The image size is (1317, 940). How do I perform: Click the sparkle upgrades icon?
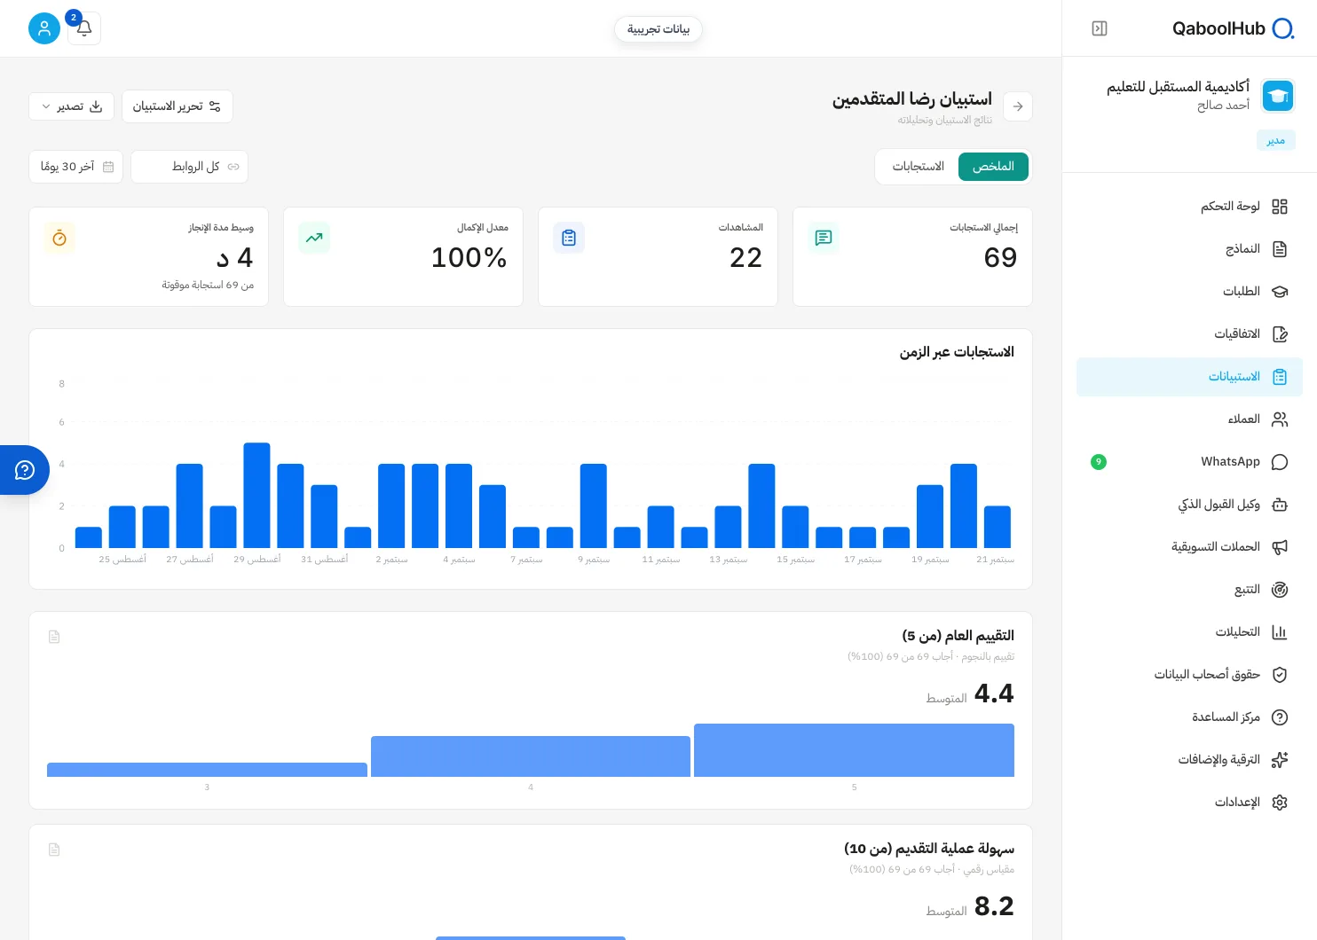pyautogui.click(x=1280, y=760)
